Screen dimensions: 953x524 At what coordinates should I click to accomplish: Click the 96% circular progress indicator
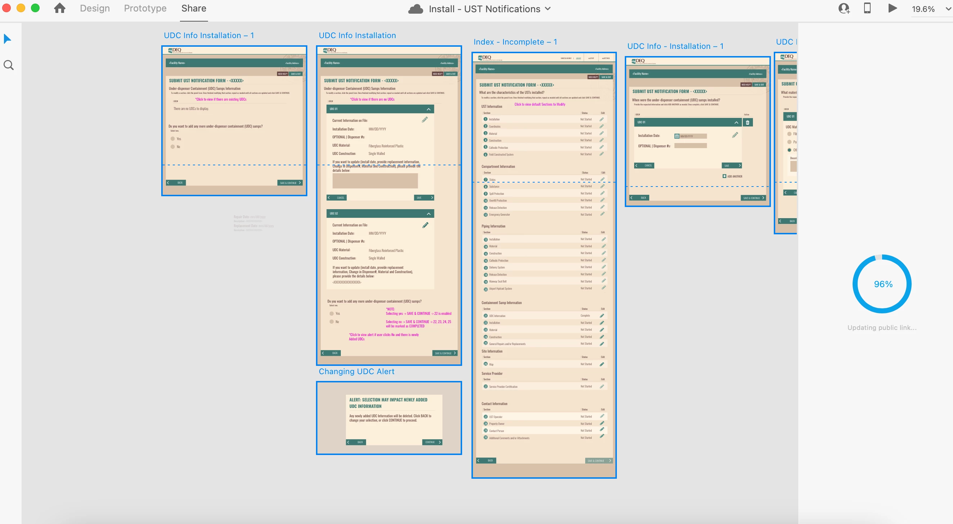coord(882,284)
